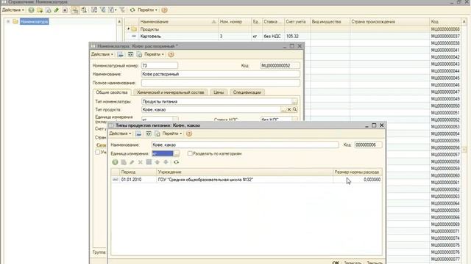The height and width of the screenshot is (264, 471).
Task: Add a new item in the main Номенклатура toolbar
Action: click(x=31, y=10)
